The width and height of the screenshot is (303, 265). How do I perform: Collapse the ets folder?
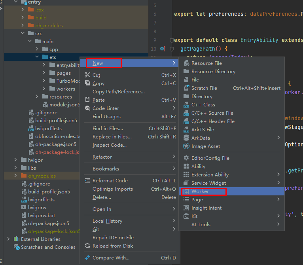[x=37, y=57]
